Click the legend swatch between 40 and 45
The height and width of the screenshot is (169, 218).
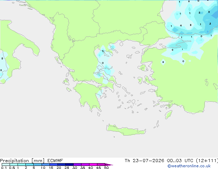(x=93, y=165)
